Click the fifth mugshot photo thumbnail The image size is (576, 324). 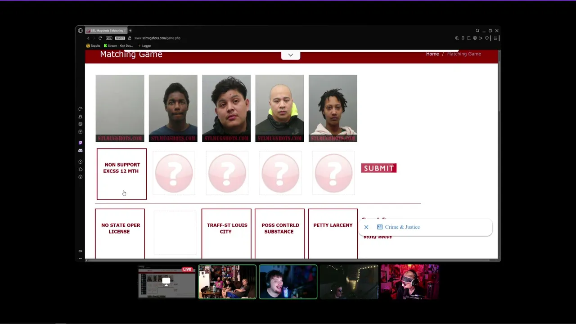(x=333, y=108)
